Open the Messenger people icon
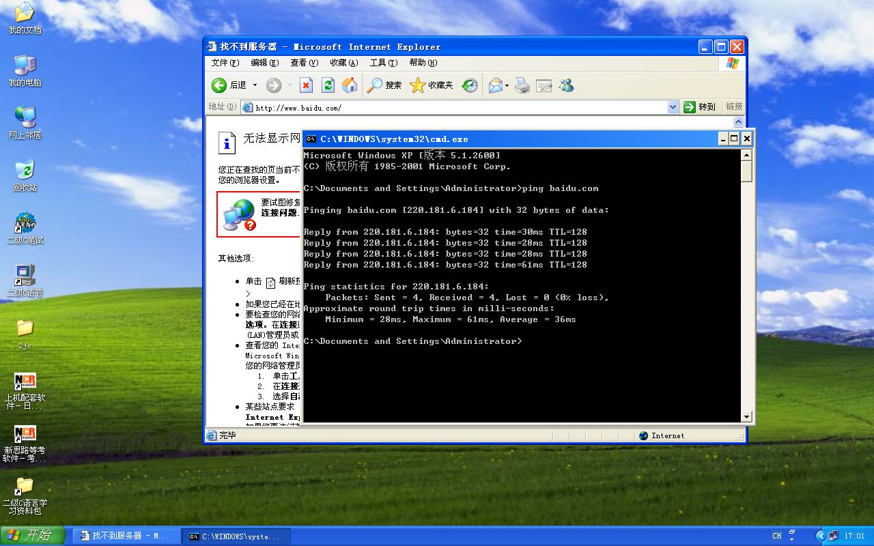The height and width of the screenshot is (546, 874). click(x=566, y=85)
